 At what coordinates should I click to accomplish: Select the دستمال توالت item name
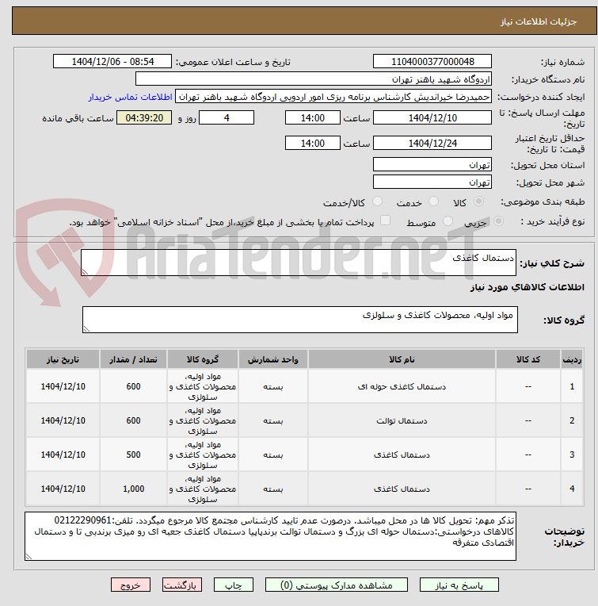(x=402, y=420)
